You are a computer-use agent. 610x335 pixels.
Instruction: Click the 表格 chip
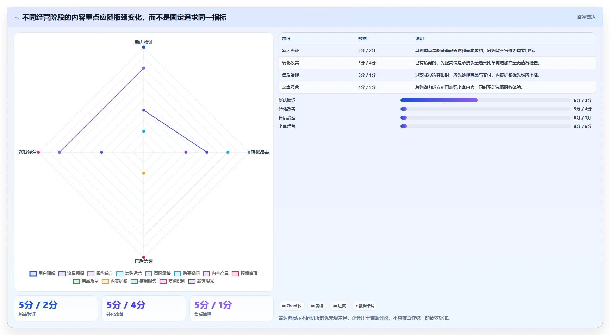coord(317,306)
